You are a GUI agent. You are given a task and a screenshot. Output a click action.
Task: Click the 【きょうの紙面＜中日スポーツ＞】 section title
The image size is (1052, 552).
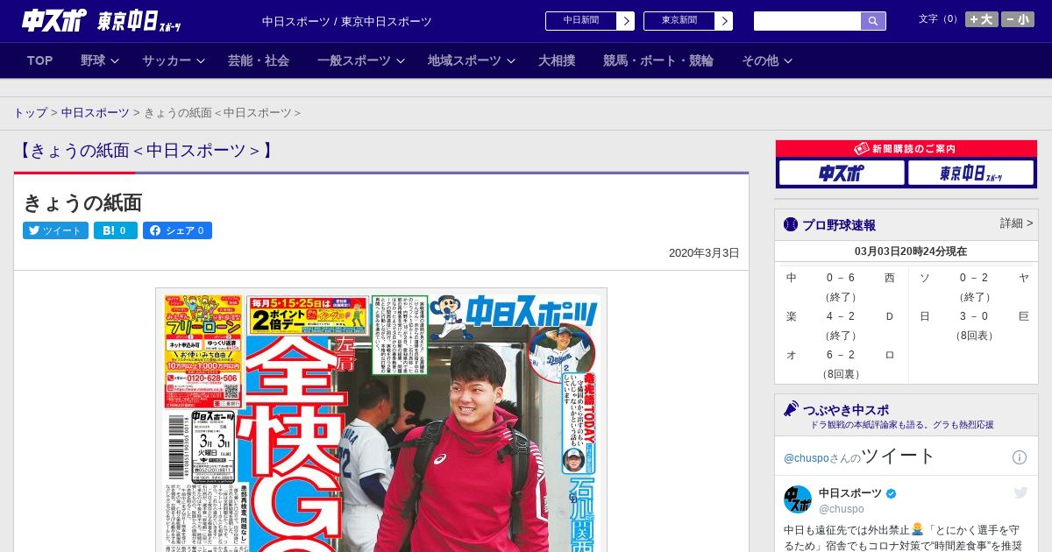[x=146, y=151]
